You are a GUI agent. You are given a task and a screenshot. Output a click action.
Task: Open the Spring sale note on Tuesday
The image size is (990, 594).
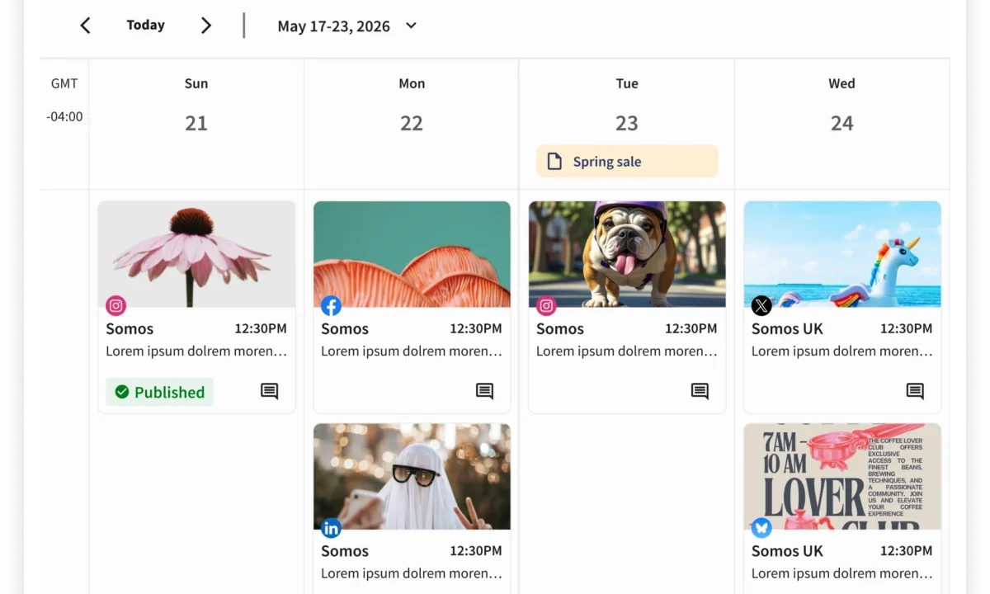pos(627,162)
